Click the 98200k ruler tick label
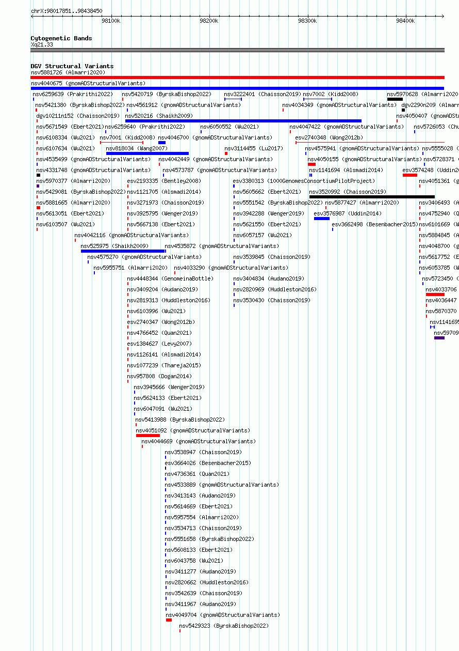This screenshot has height=651, width=459. pyautogui.click(x=209, y=21)
